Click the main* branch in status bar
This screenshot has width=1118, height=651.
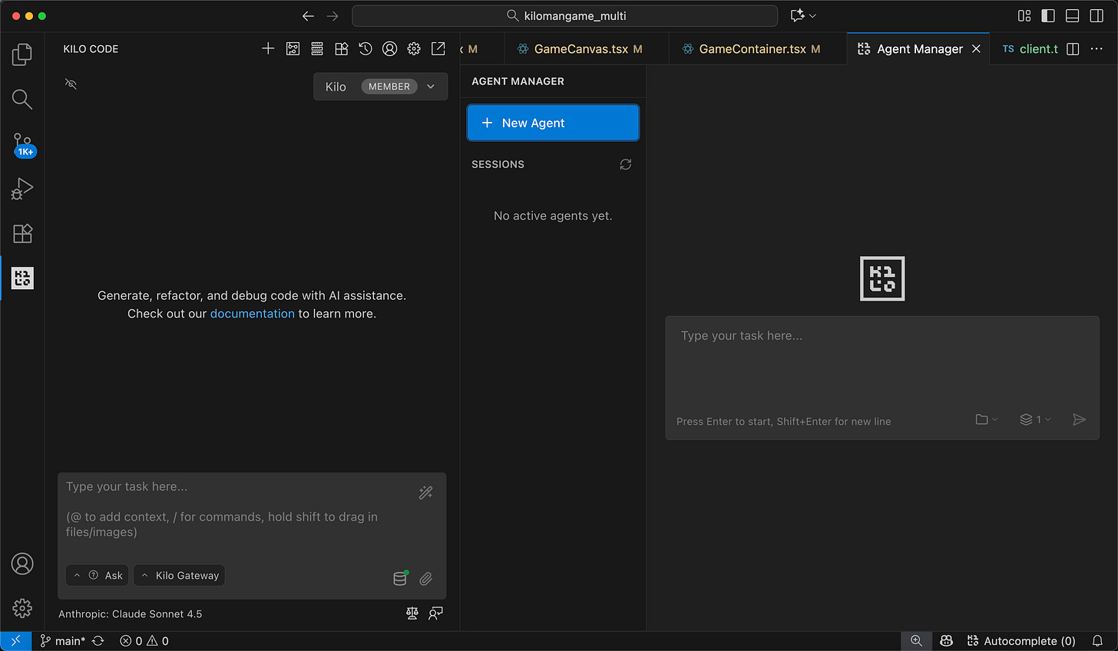[63, 641]
